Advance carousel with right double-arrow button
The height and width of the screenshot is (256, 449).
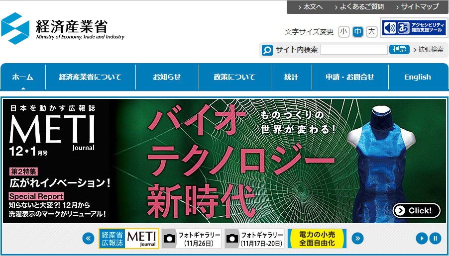tap(357, 238)
